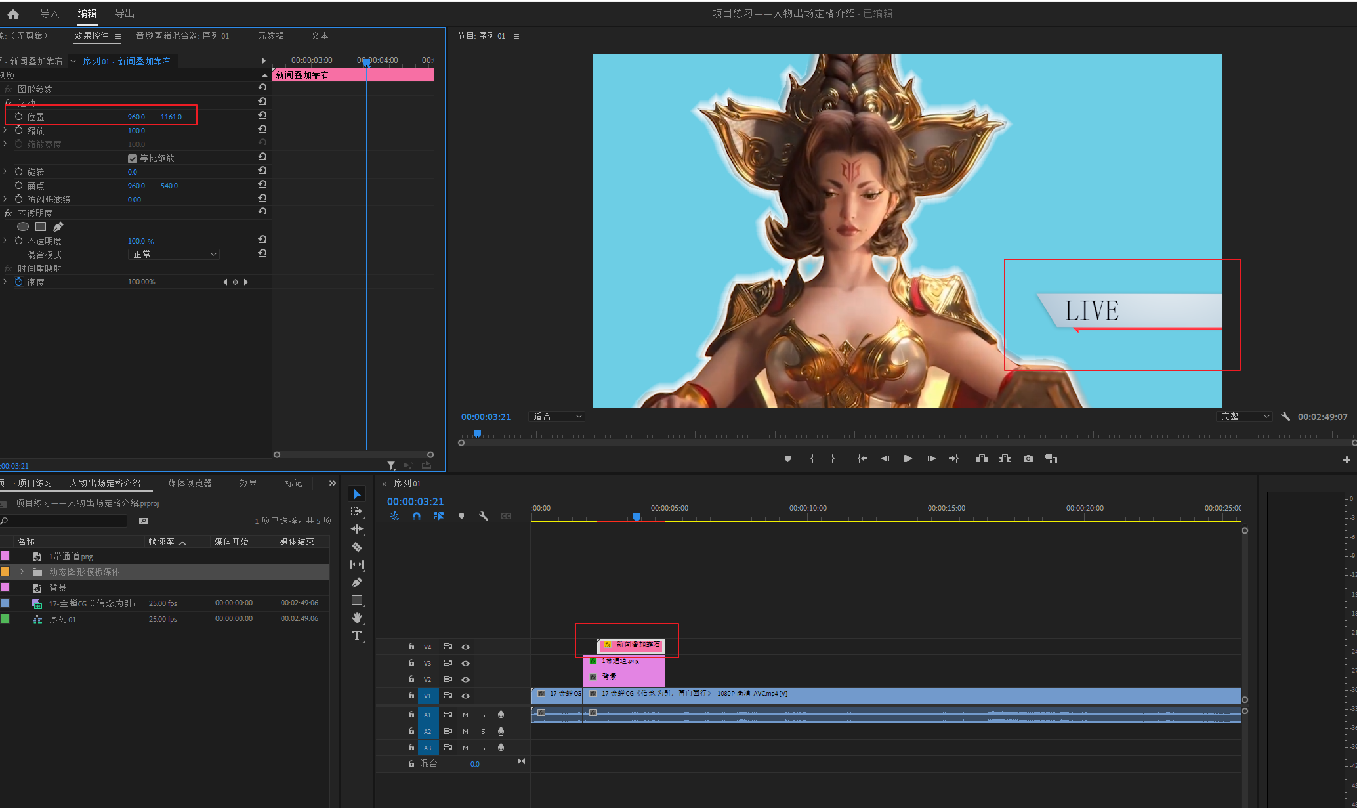Select the Pen tool in the timeline toolbar
1357x808 pixels.
point(357,582)
